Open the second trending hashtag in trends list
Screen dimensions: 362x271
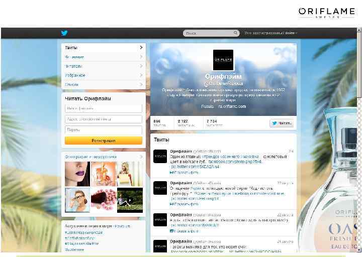pos(79,238)
